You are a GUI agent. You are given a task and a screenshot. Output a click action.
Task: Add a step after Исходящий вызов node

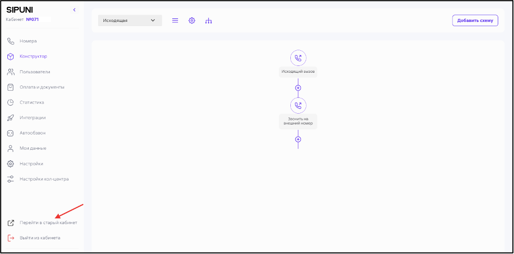(x=298, y=88)
